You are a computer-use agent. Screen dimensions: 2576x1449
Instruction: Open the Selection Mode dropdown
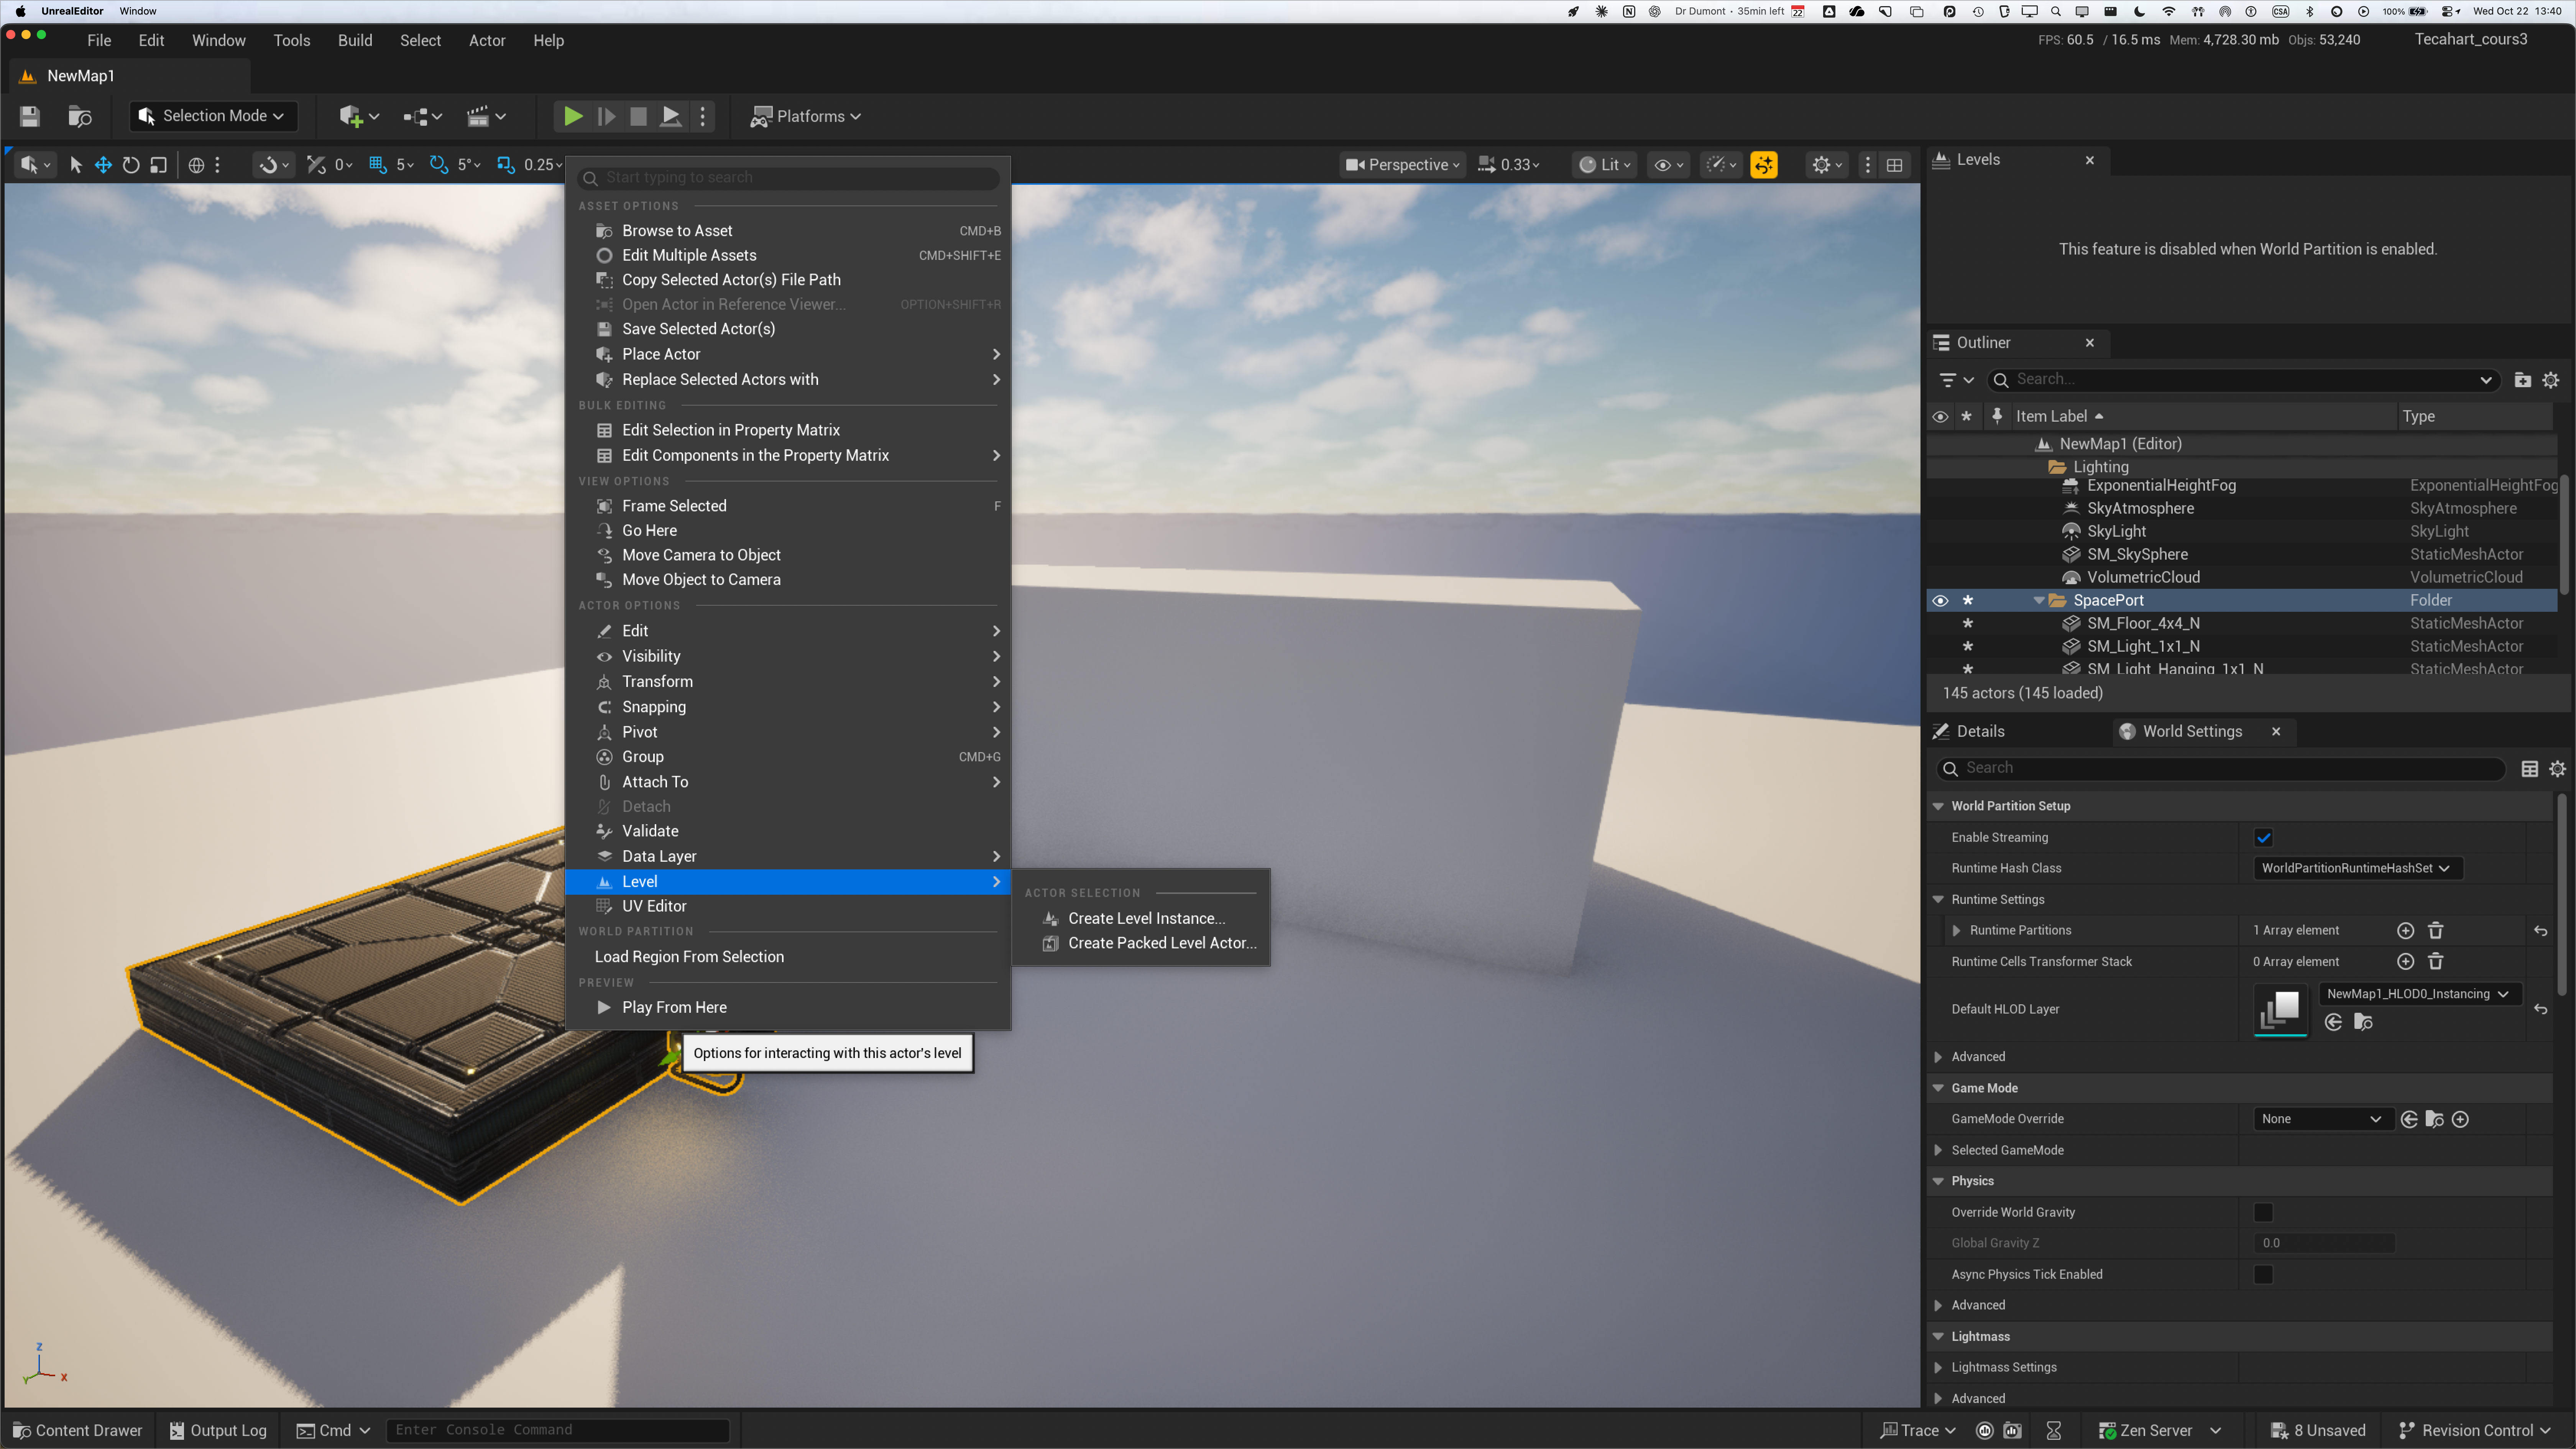point(214,116)
